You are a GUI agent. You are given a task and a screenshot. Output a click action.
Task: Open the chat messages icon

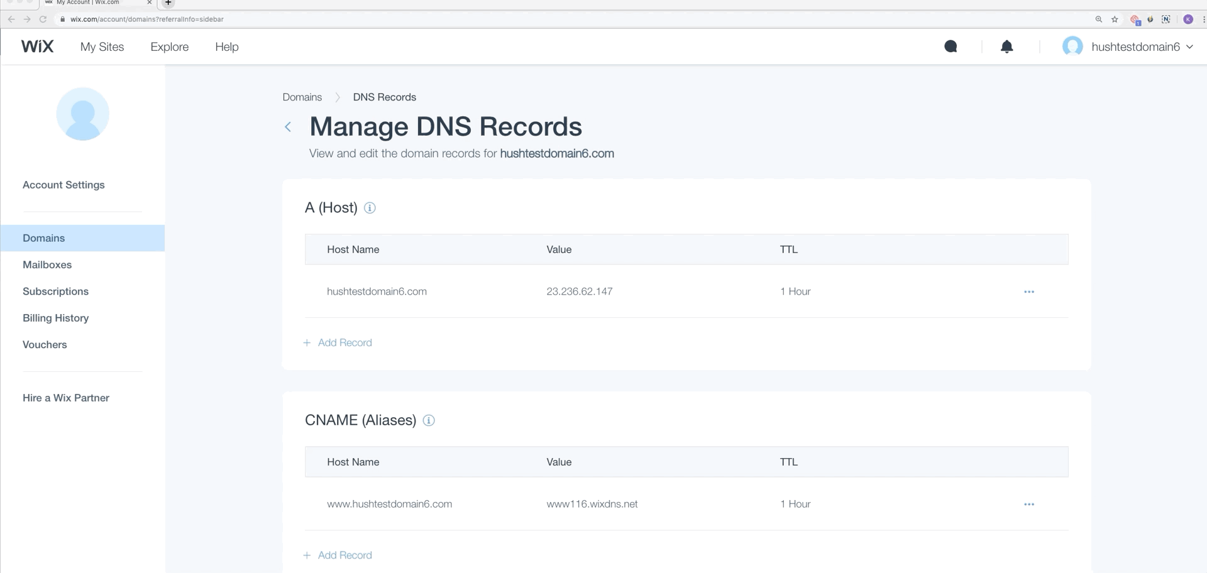pos(951,46)
